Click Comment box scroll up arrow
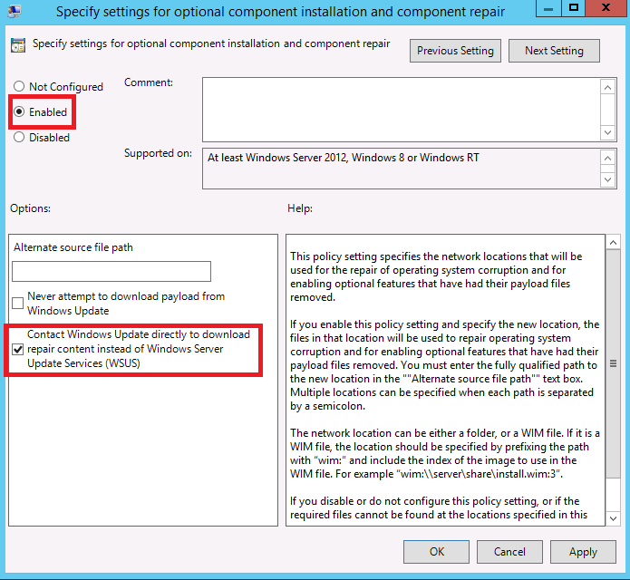 pos(608,87)
